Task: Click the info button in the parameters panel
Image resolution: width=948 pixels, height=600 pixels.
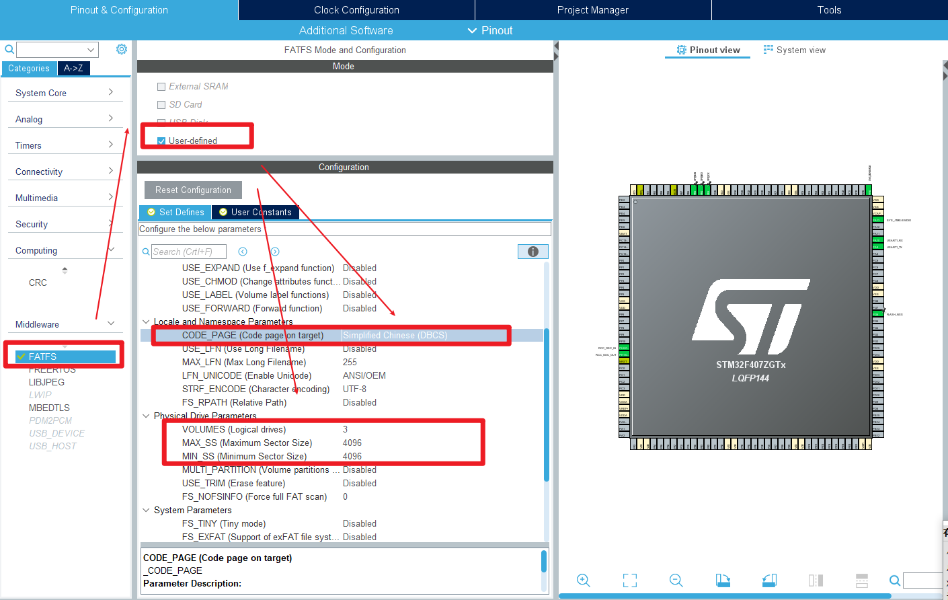Action: 532,251
